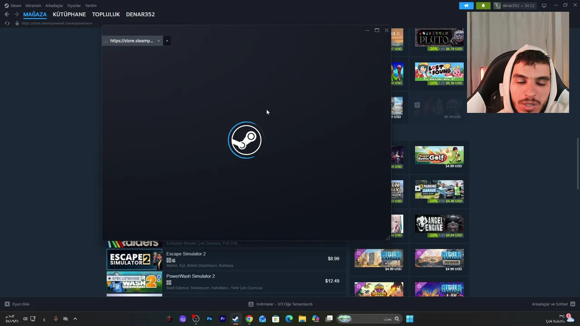
Task: Click the Angel Engine price $4.04 USD
Action: click(454, 235)
